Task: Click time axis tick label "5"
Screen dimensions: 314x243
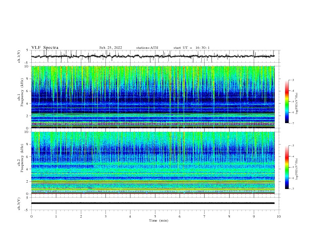Action: tap(155, 216)
